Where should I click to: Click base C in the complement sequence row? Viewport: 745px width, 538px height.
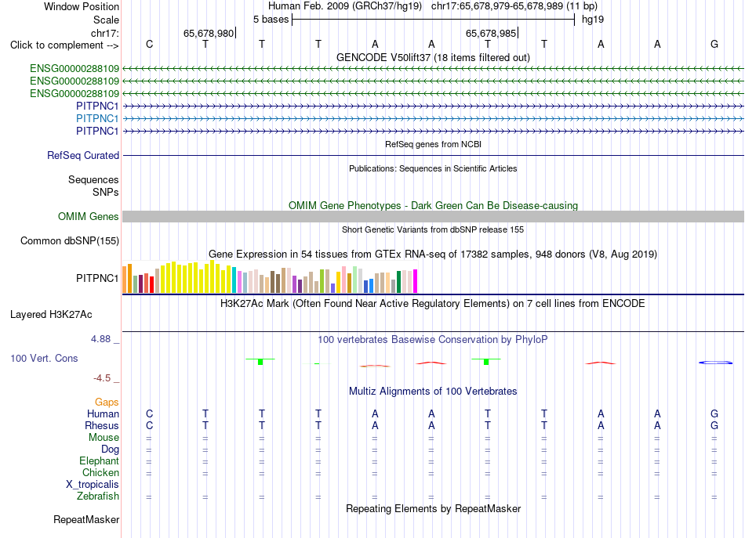pos(149,44)
